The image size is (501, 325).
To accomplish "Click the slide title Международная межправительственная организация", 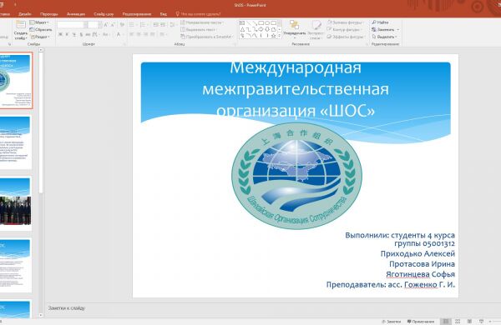I will 296,89.
